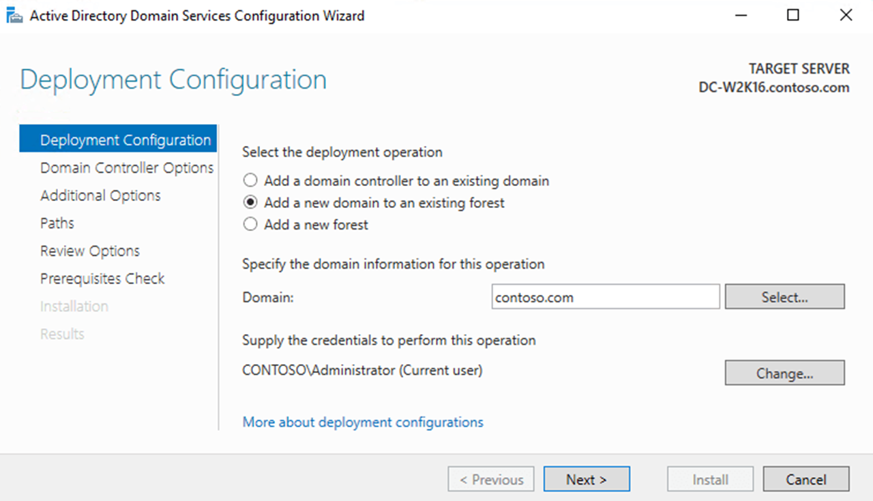Cancel the configuration wizard
The image size is (873, 501).
click(x=805, y=479)
